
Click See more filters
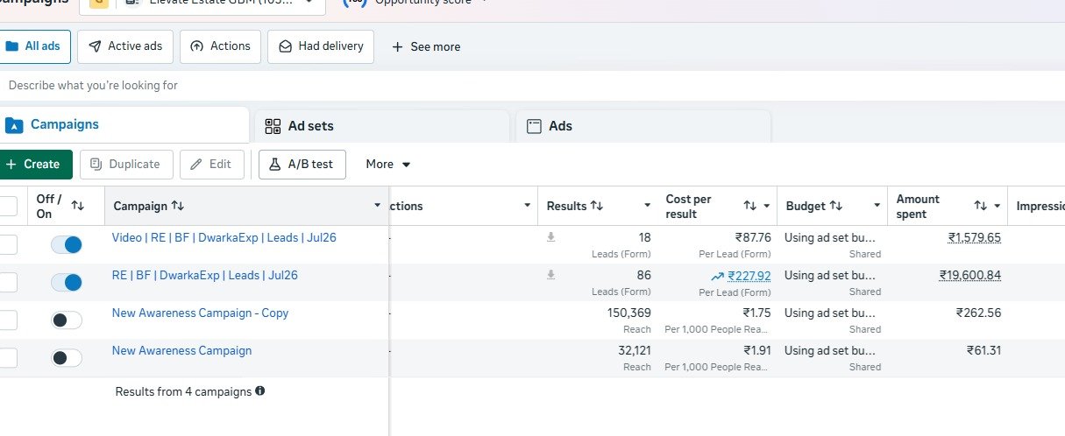426,46
